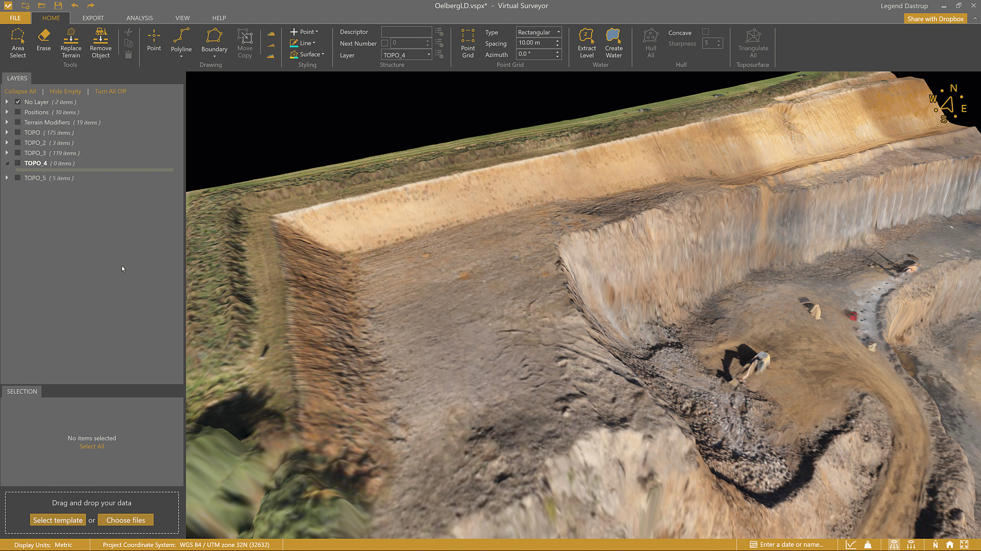Enable the Positions layer checkbox
This screenshot has width=981, height=551.
click(x=18, y=112)
